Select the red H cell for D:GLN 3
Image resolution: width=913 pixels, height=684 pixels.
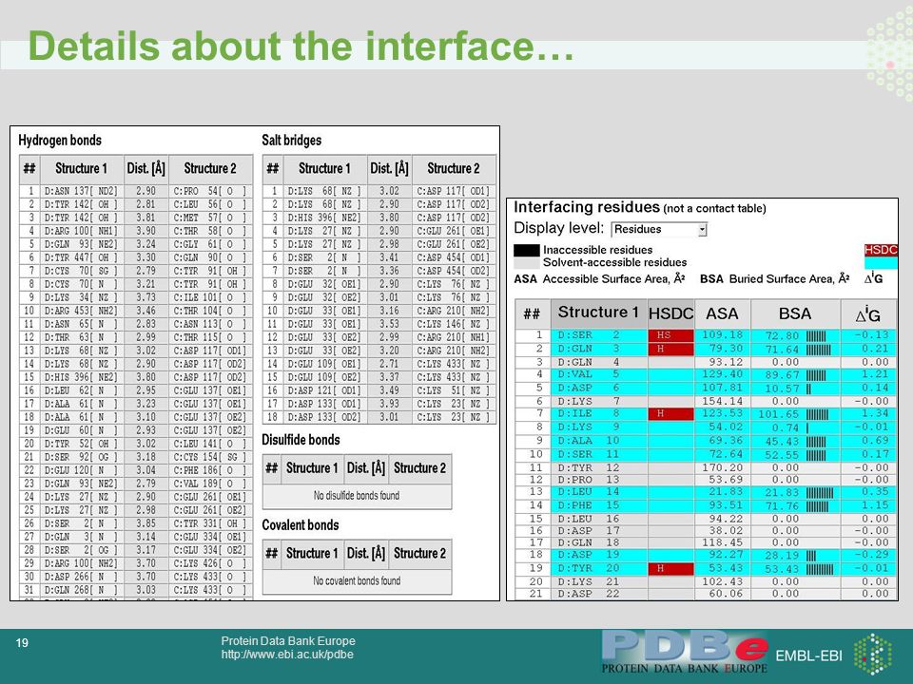[670, 349]
